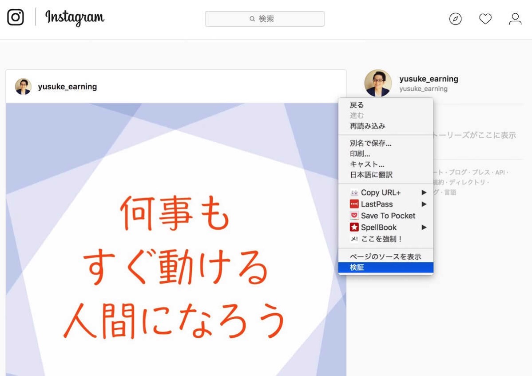Click the gray yusuke_earning name in sidebar
This screenshot has width=532, height=376.
tap(424, 88)
